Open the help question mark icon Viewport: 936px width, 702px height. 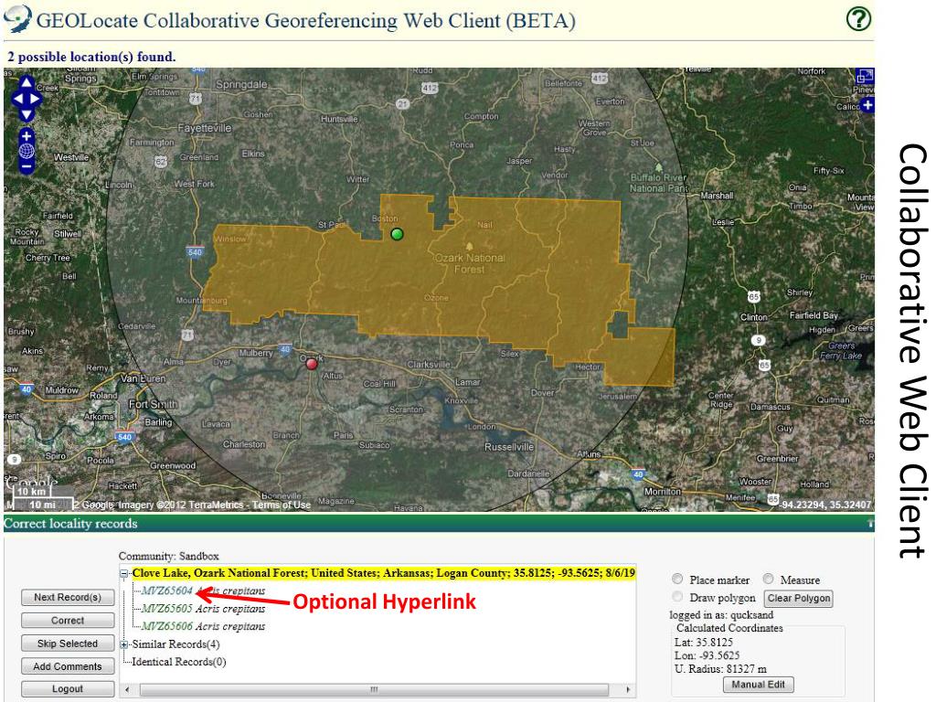[858, 18]
